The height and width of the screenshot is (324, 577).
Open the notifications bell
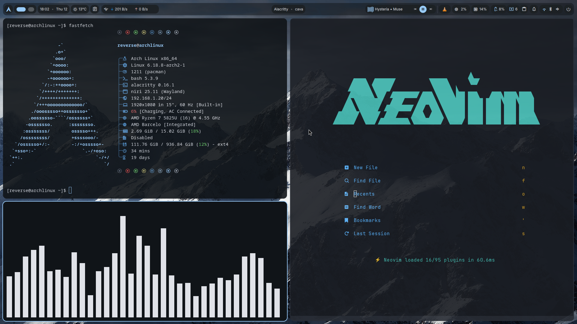pyautogui.click(x=534, y=9)
